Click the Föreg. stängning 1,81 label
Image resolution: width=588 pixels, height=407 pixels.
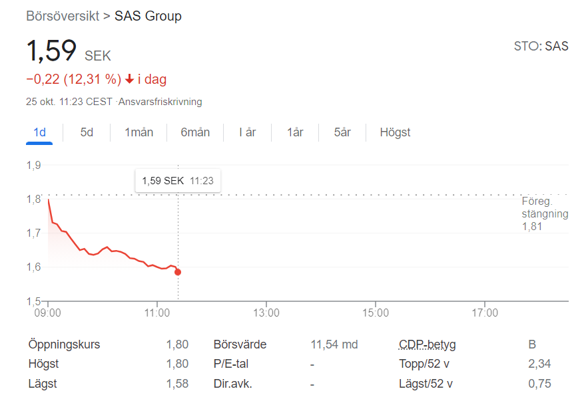(545, 213)
